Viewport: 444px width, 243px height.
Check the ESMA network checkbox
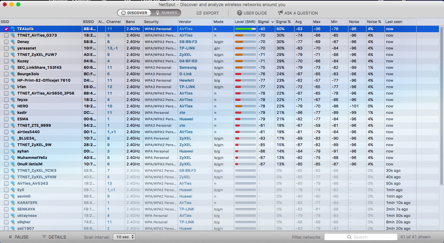coord(6,119)
